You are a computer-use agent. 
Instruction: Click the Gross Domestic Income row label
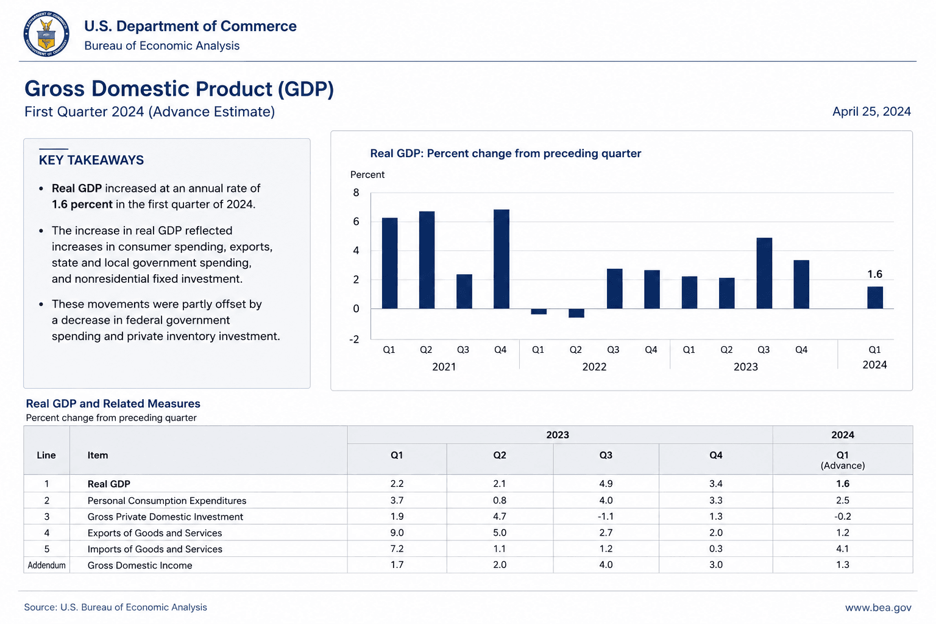140,565
